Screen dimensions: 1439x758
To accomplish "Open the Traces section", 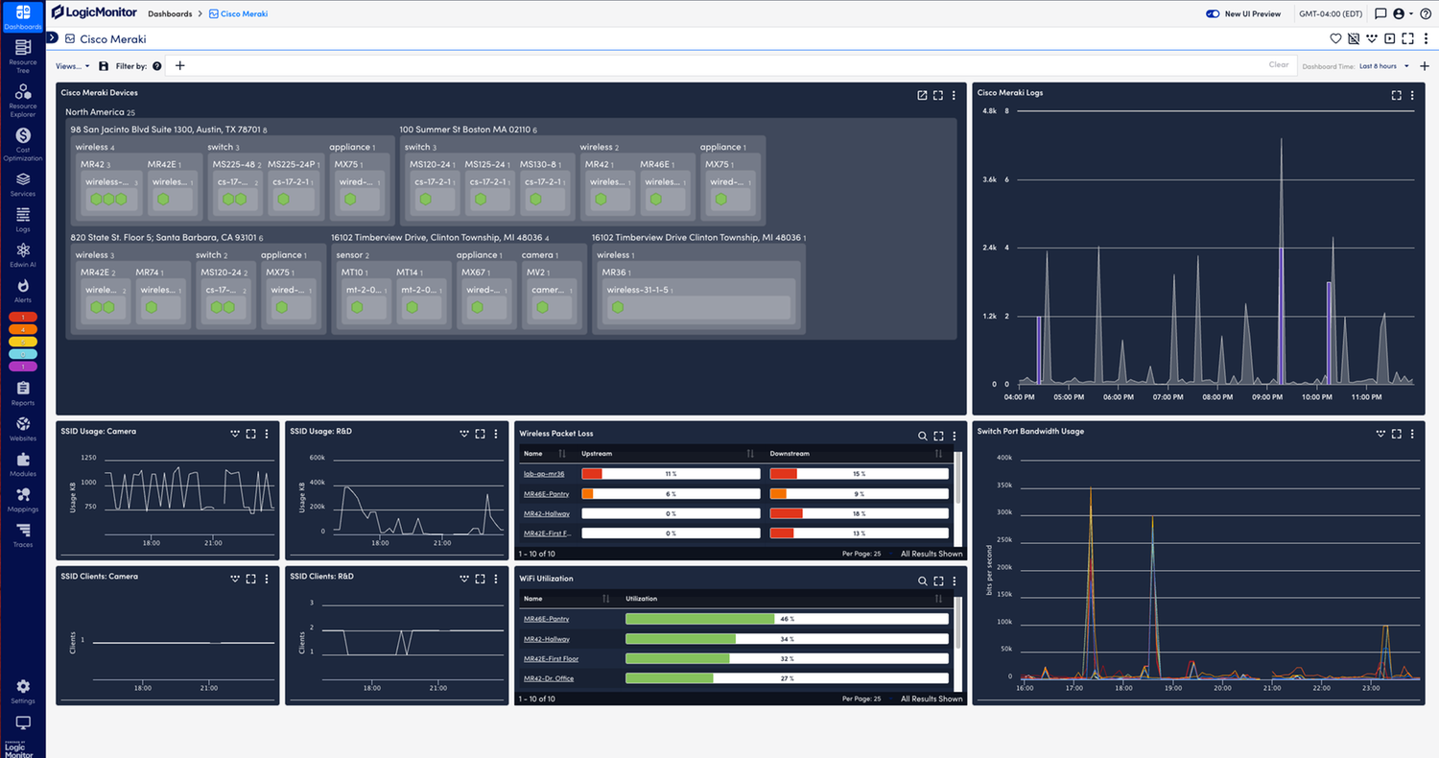I will (x=22, y=533).
